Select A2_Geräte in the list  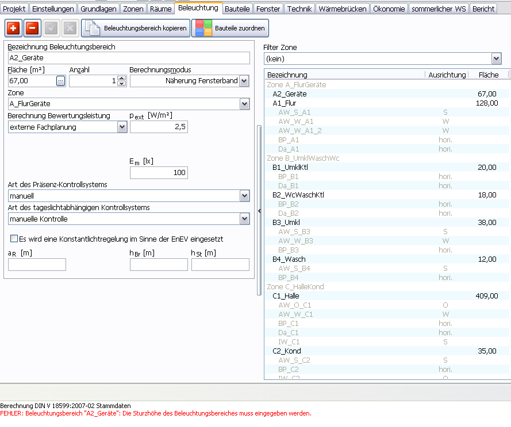pyautogui.click(x=387, y=94)
